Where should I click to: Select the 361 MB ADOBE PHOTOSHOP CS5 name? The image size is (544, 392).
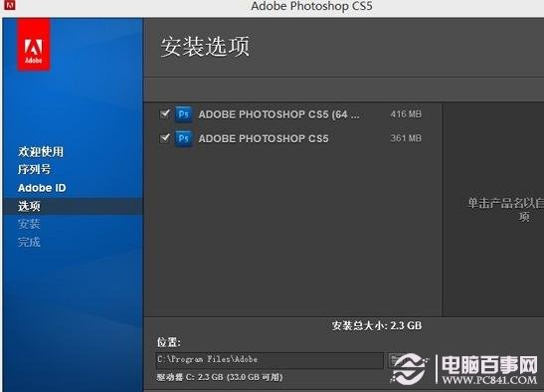pos(264,138)
